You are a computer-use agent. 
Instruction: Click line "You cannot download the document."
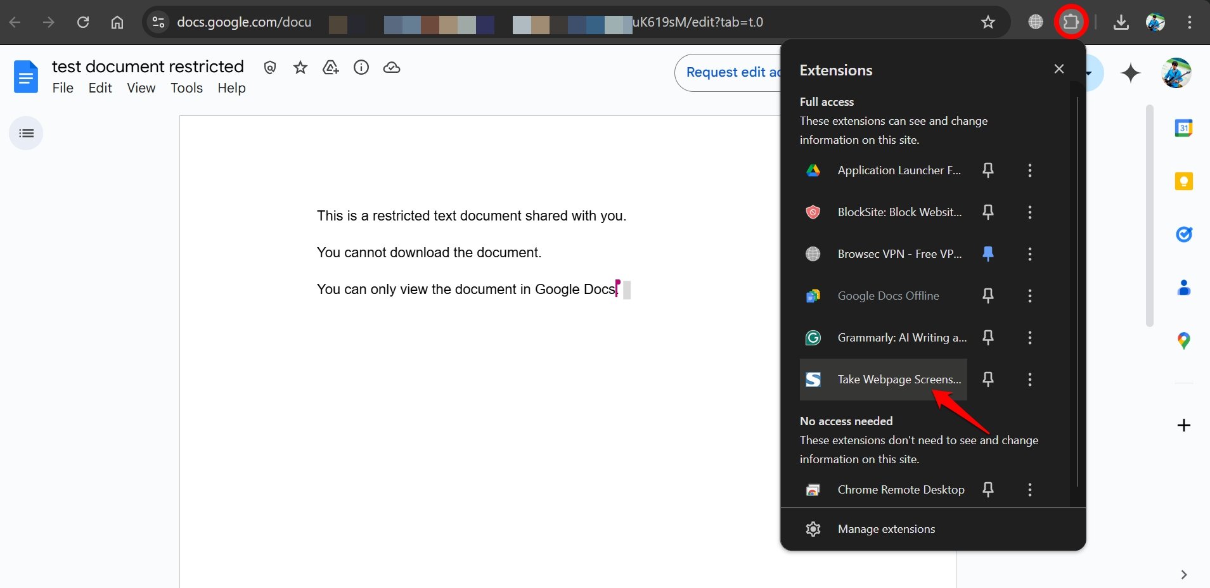[429, 252]
